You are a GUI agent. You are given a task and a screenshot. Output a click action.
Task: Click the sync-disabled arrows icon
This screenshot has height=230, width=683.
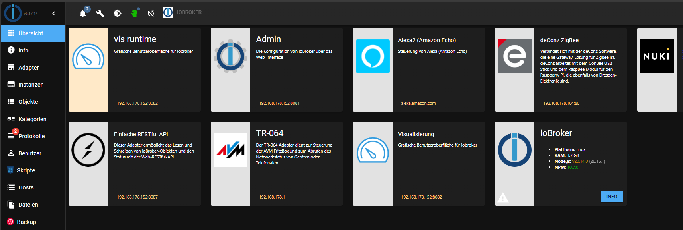point(151,14)
